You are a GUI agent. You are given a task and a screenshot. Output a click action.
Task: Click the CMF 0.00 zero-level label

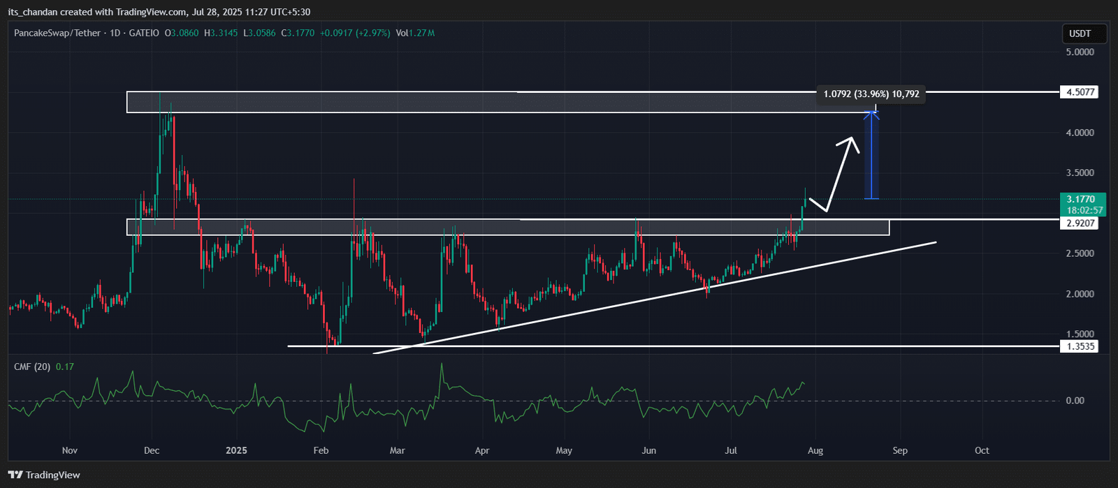click(1074, 401)
